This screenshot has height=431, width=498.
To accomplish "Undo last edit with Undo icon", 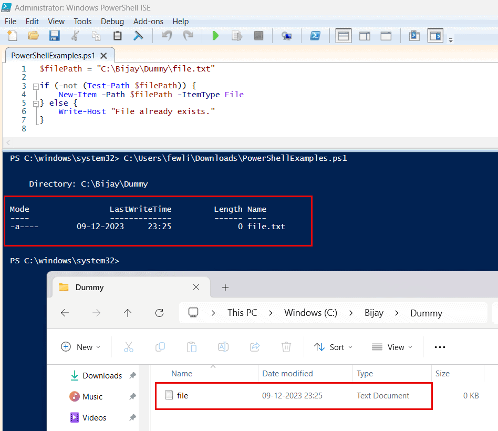I will pos(167,35).
